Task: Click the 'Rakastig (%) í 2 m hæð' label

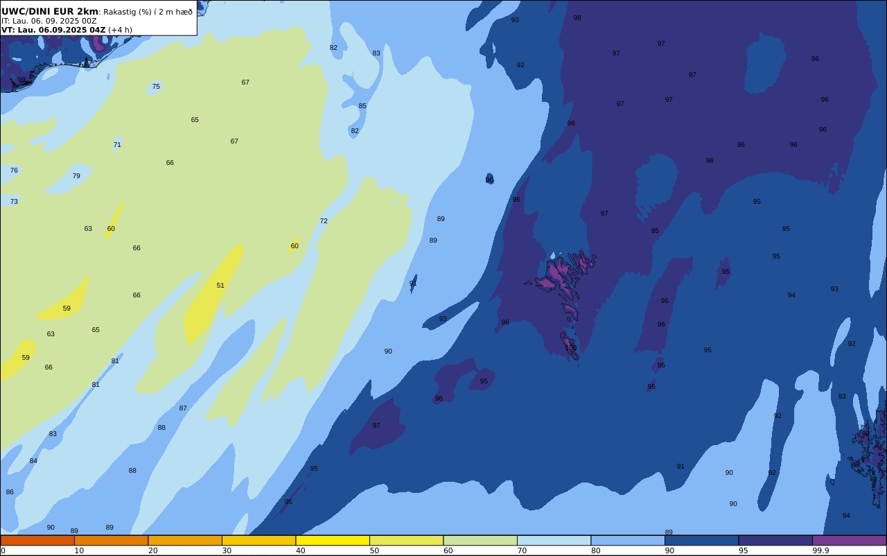Action: [148, 12]
